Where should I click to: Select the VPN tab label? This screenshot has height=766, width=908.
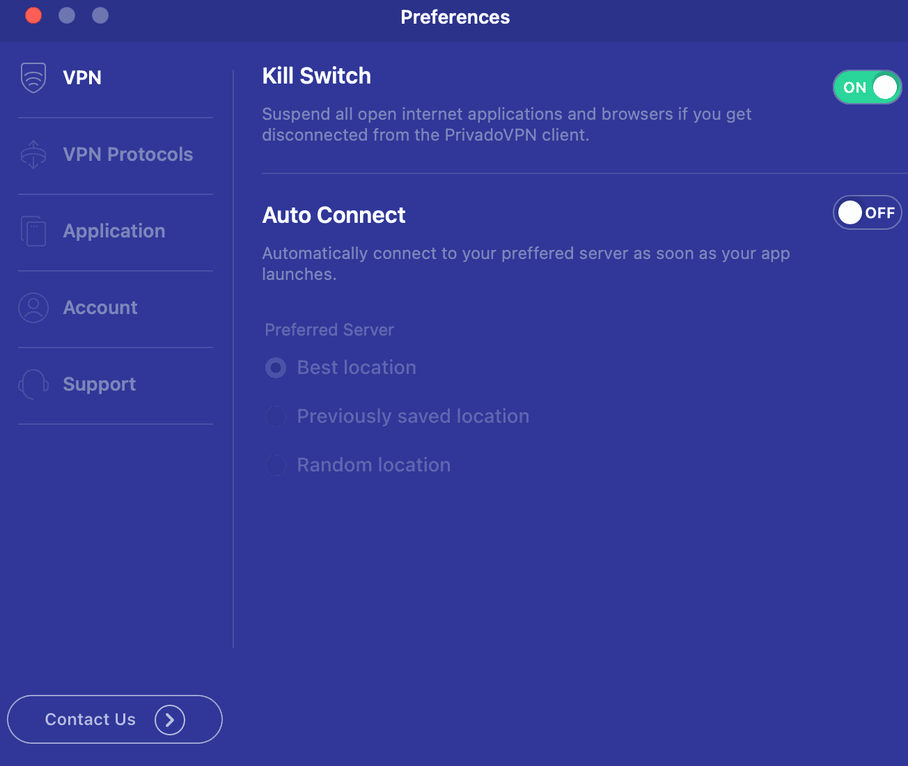tap(82, 77)
